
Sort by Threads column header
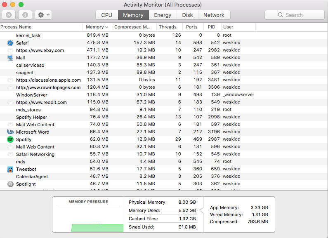point(170,27)
